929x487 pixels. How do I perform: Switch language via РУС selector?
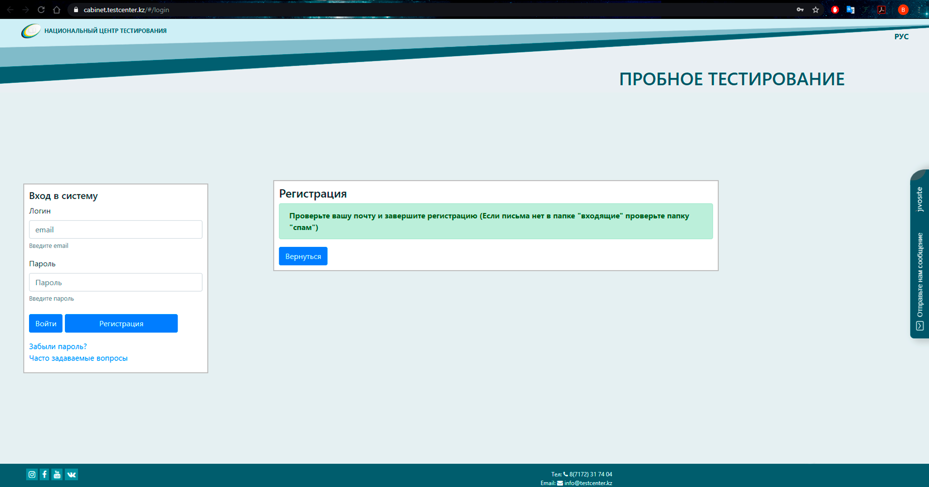tap(901, 37)
